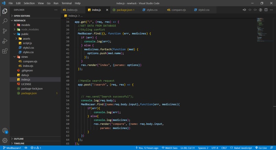
Task: Open data.js in the file explorer
Action: tap(25, 75)
